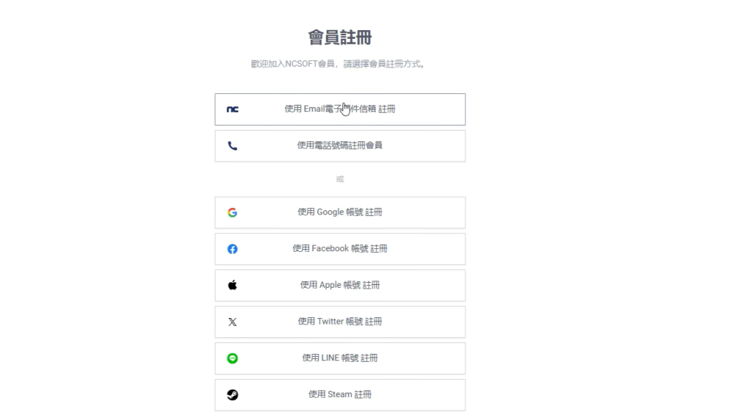Choose 使用電話號碼註冊會員 option
Image resolution: width=735 pixels, height=412 pixels.
(340, 146)
